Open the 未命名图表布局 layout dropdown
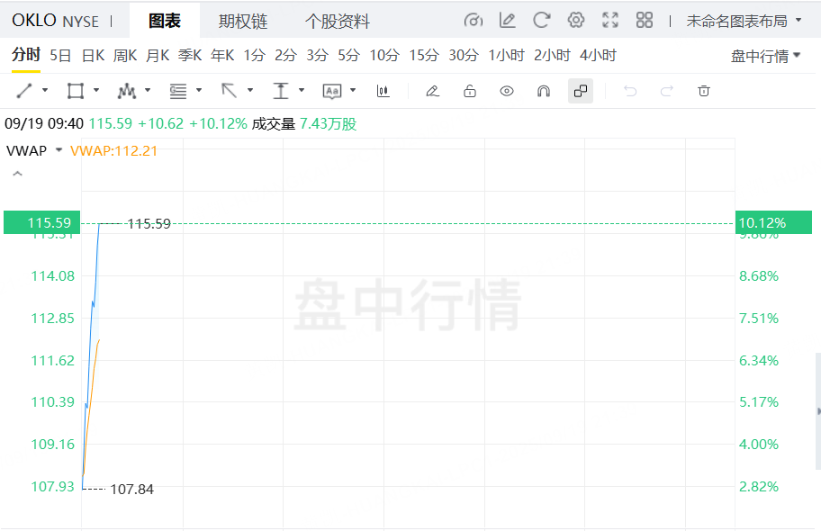821x531 pixels. pyautogui.click(x=744, y=21)
